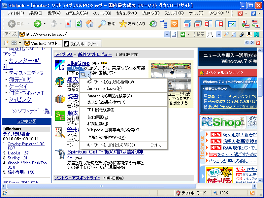Open the お気に入り star favorites button
This screenshot has width=264, height=198.
[132, 24]
